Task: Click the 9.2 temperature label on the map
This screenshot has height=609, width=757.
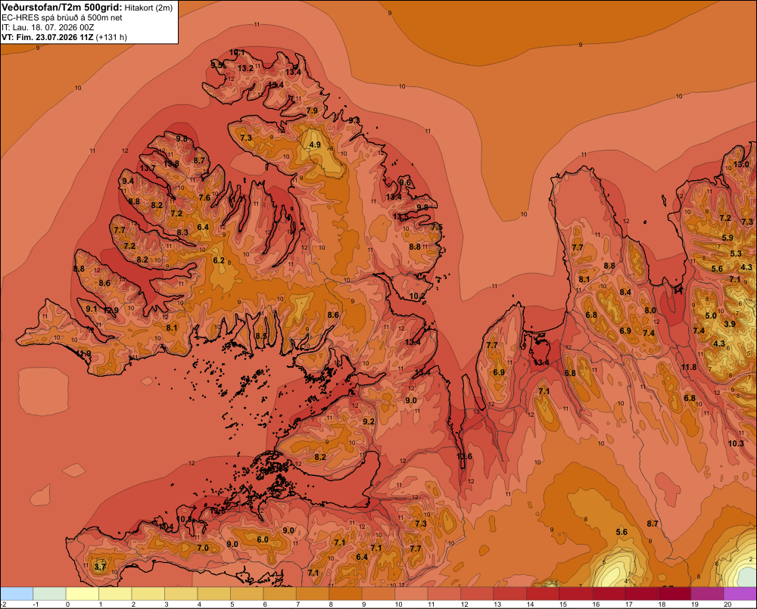Action: click(x=369, y=421)
